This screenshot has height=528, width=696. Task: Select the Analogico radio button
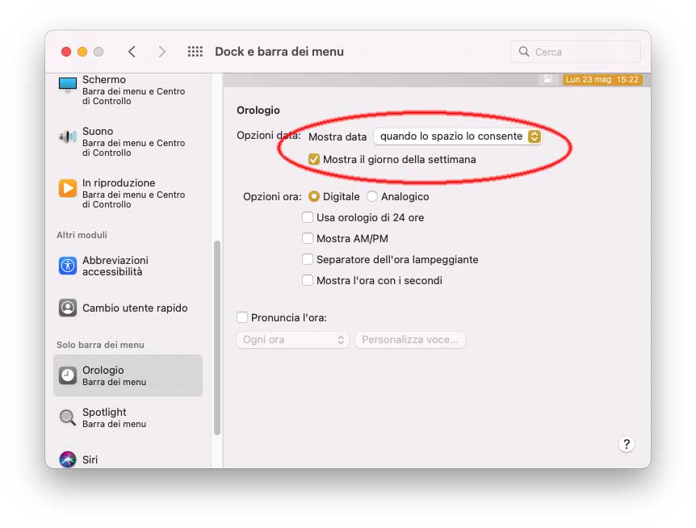tap(372, 196)
